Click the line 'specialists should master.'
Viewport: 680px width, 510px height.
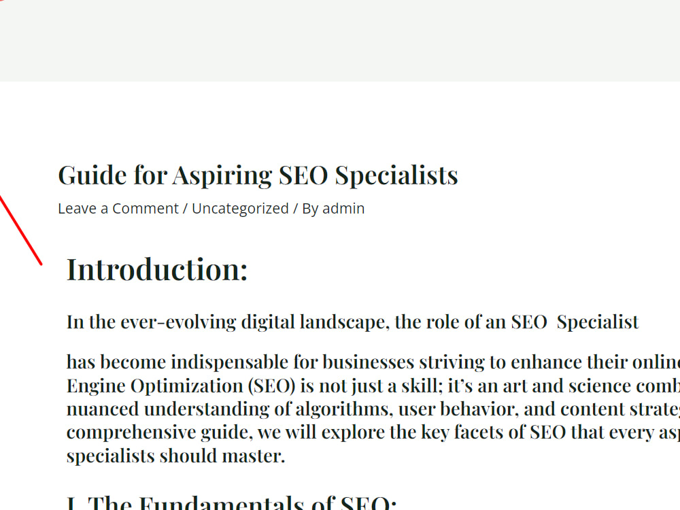(x=175, y=456)
